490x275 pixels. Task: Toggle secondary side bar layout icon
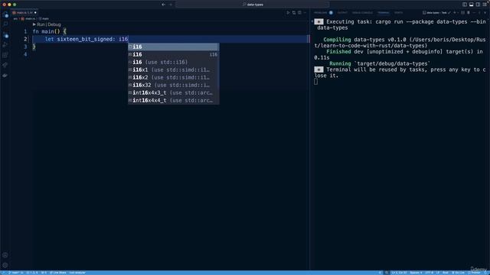pos(478,5)
